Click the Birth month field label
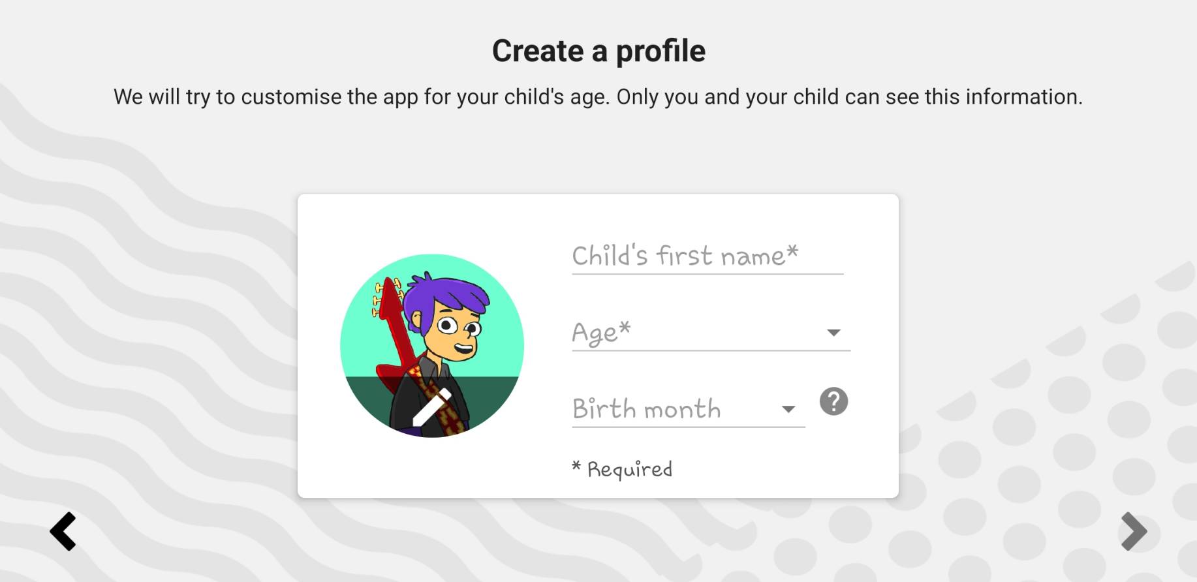The width and height of the screenshot is (1197, 582). 646,409
